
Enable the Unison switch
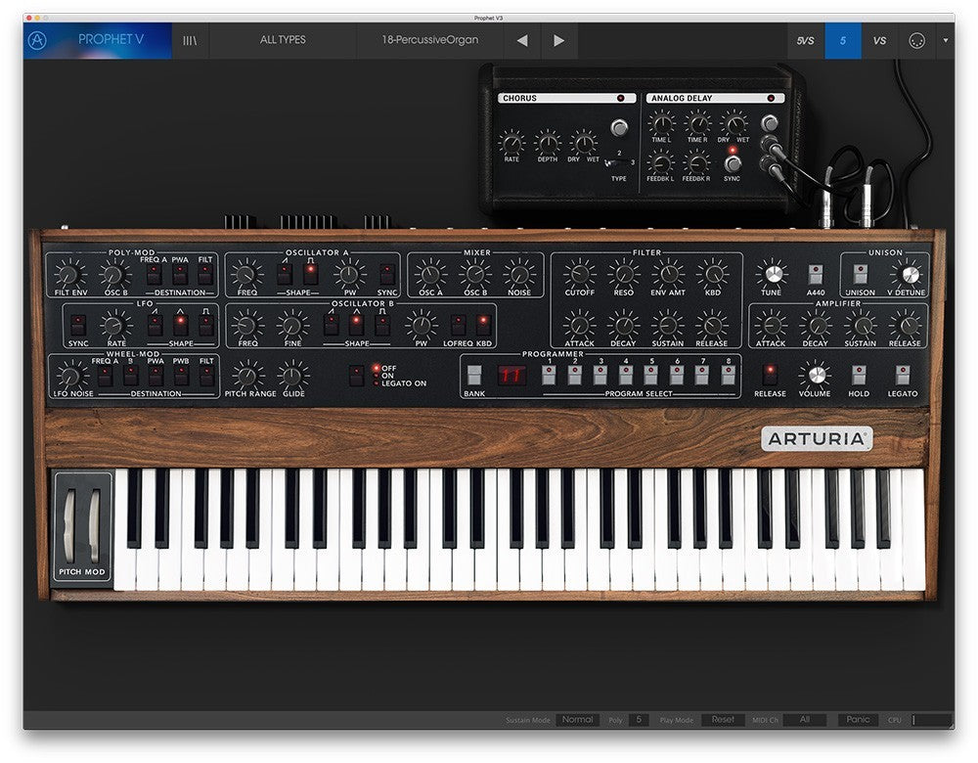(x=860, y=274)
